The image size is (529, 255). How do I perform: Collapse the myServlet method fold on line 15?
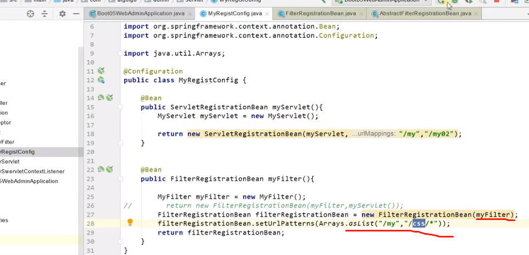[x=120, y=107]
